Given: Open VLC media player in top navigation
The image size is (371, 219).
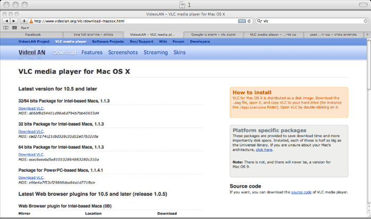Looking at the screenshot, I should click(70, 42).
